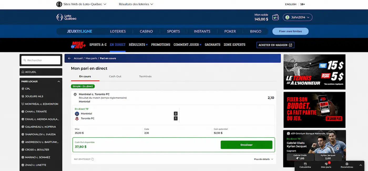368x171 pixels.
Task: Open the COMMENT JOUER dropdown menu
Action: pos(187,45)
